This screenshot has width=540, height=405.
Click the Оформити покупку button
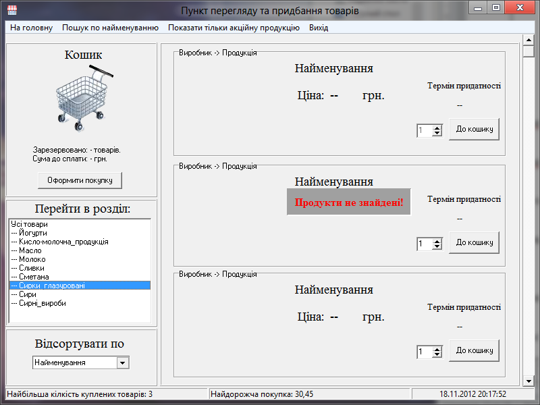[x=80, y=180]
